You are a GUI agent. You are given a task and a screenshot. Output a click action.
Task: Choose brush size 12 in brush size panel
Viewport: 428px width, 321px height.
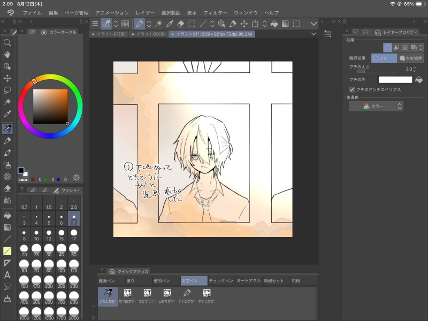point(49,235)
